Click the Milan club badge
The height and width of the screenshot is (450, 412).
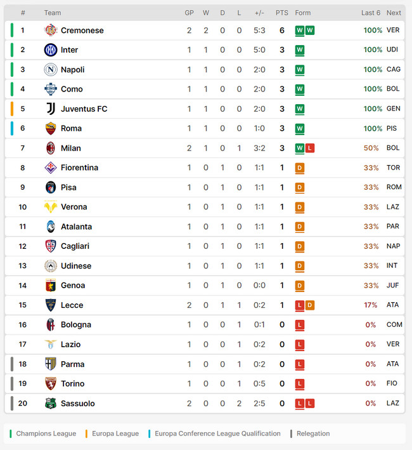51,148
